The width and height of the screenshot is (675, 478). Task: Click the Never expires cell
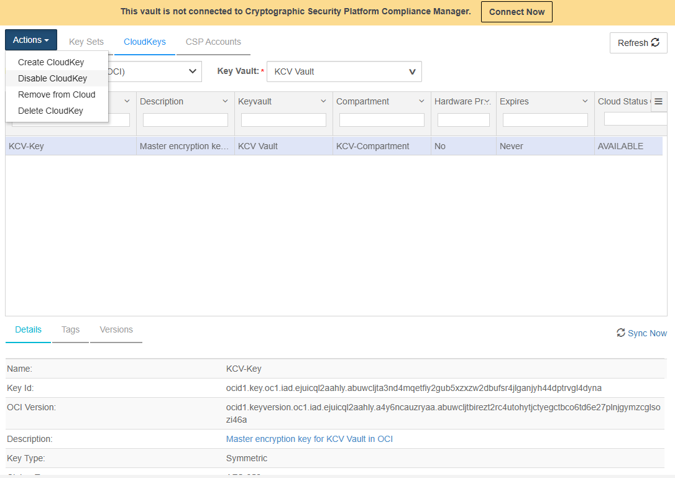click(545, 146)
